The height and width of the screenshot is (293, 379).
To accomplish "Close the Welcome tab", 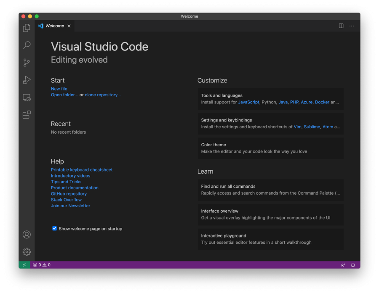I will click(x=69, y=26).
